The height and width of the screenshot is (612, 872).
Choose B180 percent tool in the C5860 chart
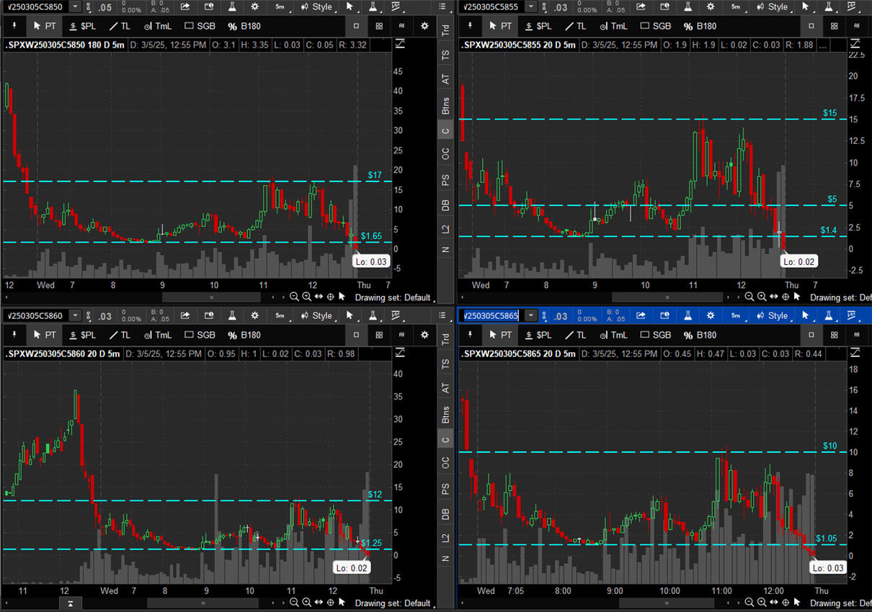(244, 335)
